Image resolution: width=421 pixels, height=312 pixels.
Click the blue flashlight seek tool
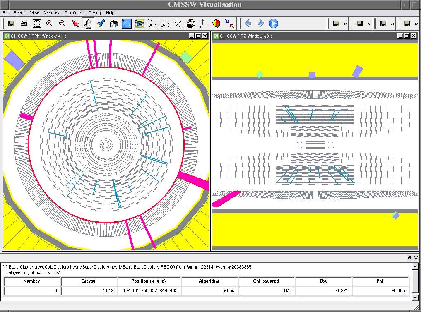(x=101, y=24)
